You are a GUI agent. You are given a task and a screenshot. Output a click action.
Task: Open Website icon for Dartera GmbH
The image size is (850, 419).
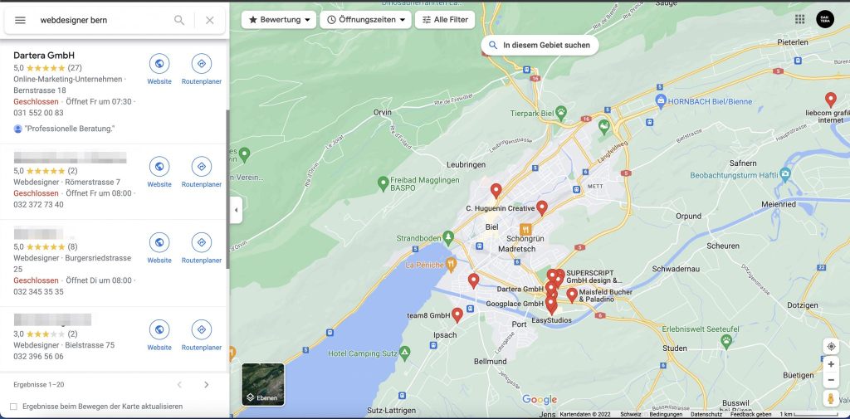pyautogui.click(x=159, y=64)
